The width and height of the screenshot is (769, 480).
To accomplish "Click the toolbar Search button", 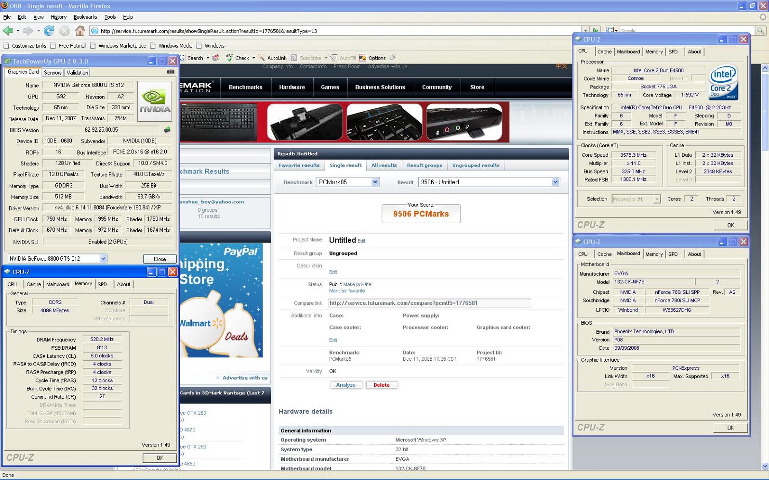I will click(191, 58).
